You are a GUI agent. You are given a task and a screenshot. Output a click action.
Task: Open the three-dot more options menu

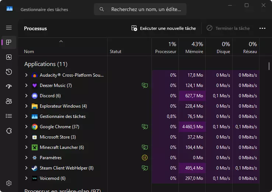point(262,28)
